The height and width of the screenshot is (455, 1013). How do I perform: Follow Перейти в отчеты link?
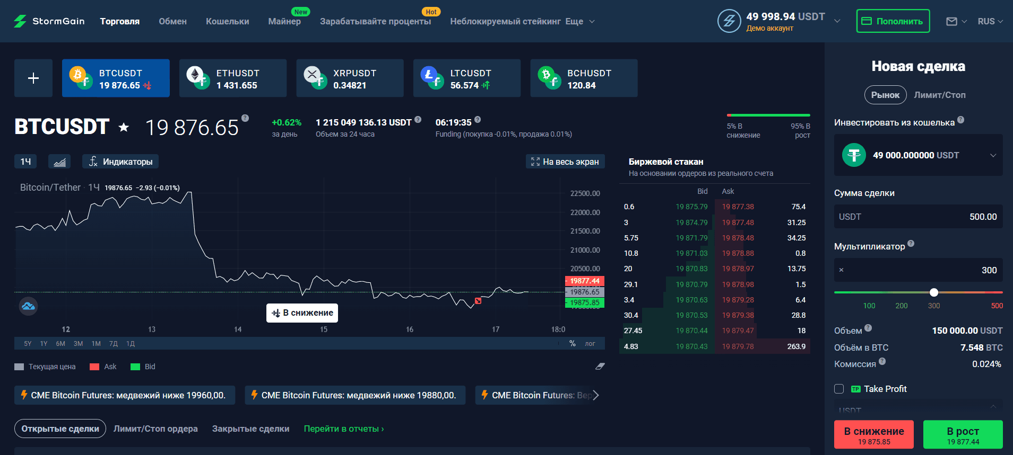tap(343, 429)
